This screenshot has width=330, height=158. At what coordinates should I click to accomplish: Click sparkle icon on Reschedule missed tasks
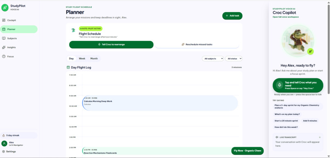pos(183,45)
